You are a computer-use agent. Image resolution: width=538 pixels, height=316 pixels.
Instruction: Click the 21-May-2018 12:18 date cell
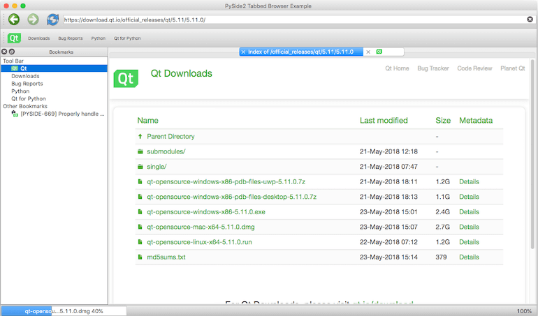tap(388, 151)
